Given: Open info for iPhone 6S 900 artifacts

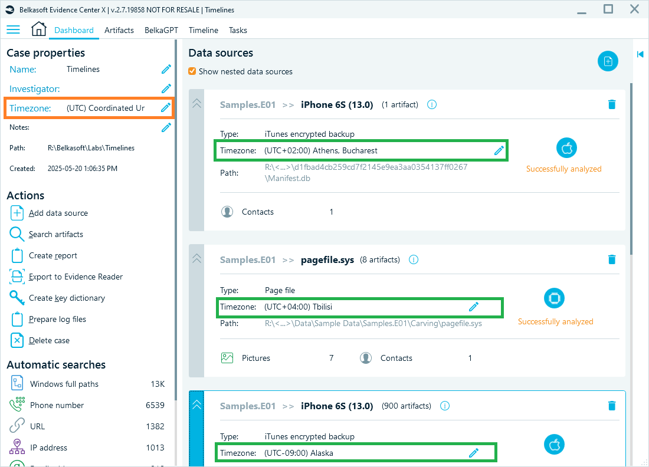Looking at the screenshot, I should click(444, 406).
